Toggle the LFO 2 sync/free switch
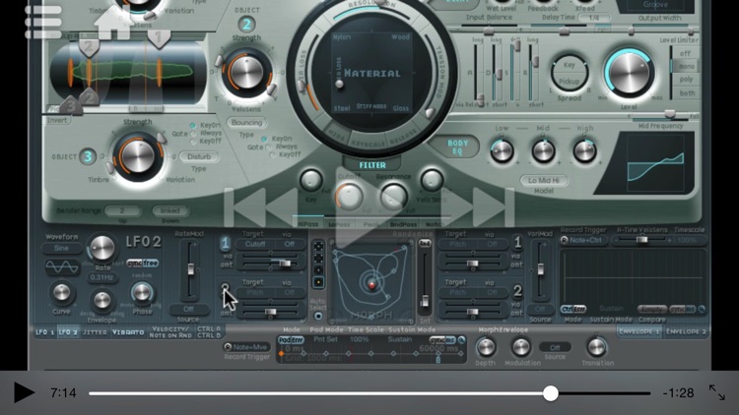 pos(142,263)
